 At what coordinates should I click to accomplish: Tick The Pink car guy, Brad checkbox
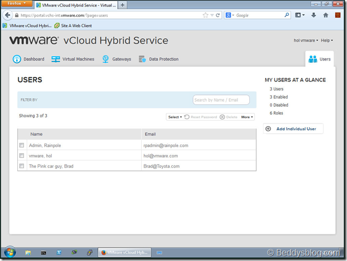(x=22, y=166)
